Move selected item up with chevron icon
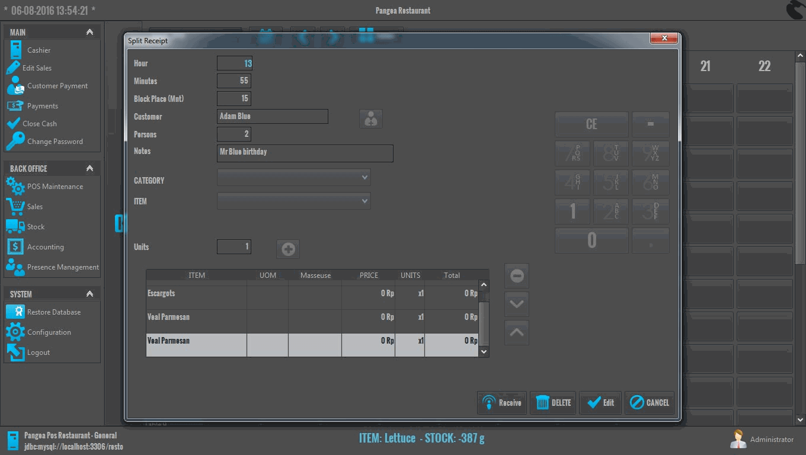The width and height of the screenshot is (806, 455). [517, 332]
